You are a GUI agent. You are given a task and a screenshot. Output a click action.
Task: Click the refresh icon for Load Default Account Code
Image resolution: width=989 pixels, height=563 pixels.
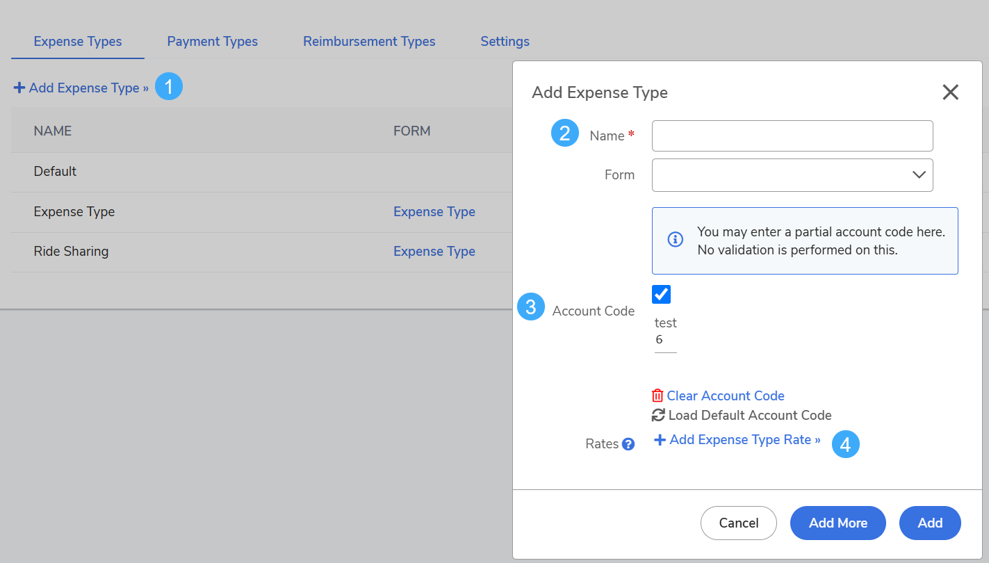pyautogui.click(x=658, y=415)
